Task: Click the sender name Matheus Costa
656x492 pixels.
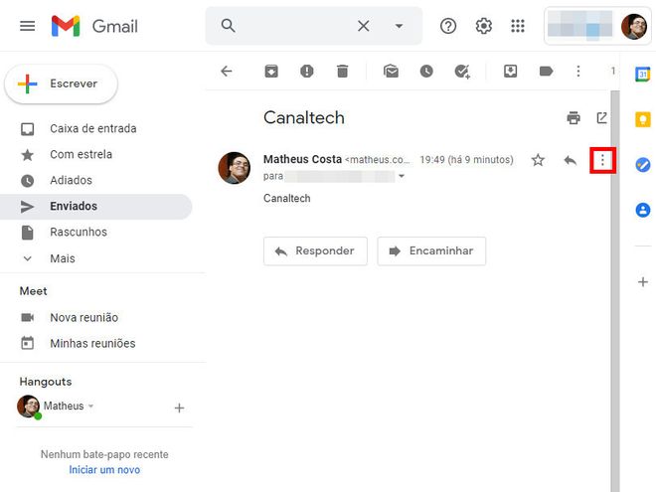Action: 302,159
